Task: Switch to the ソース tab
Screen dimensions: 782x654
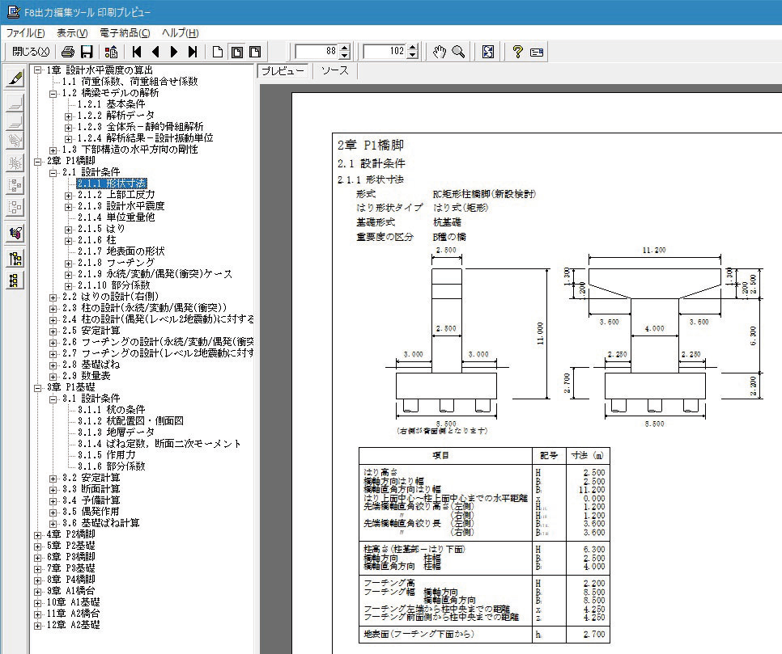Action: click(334, 70)
